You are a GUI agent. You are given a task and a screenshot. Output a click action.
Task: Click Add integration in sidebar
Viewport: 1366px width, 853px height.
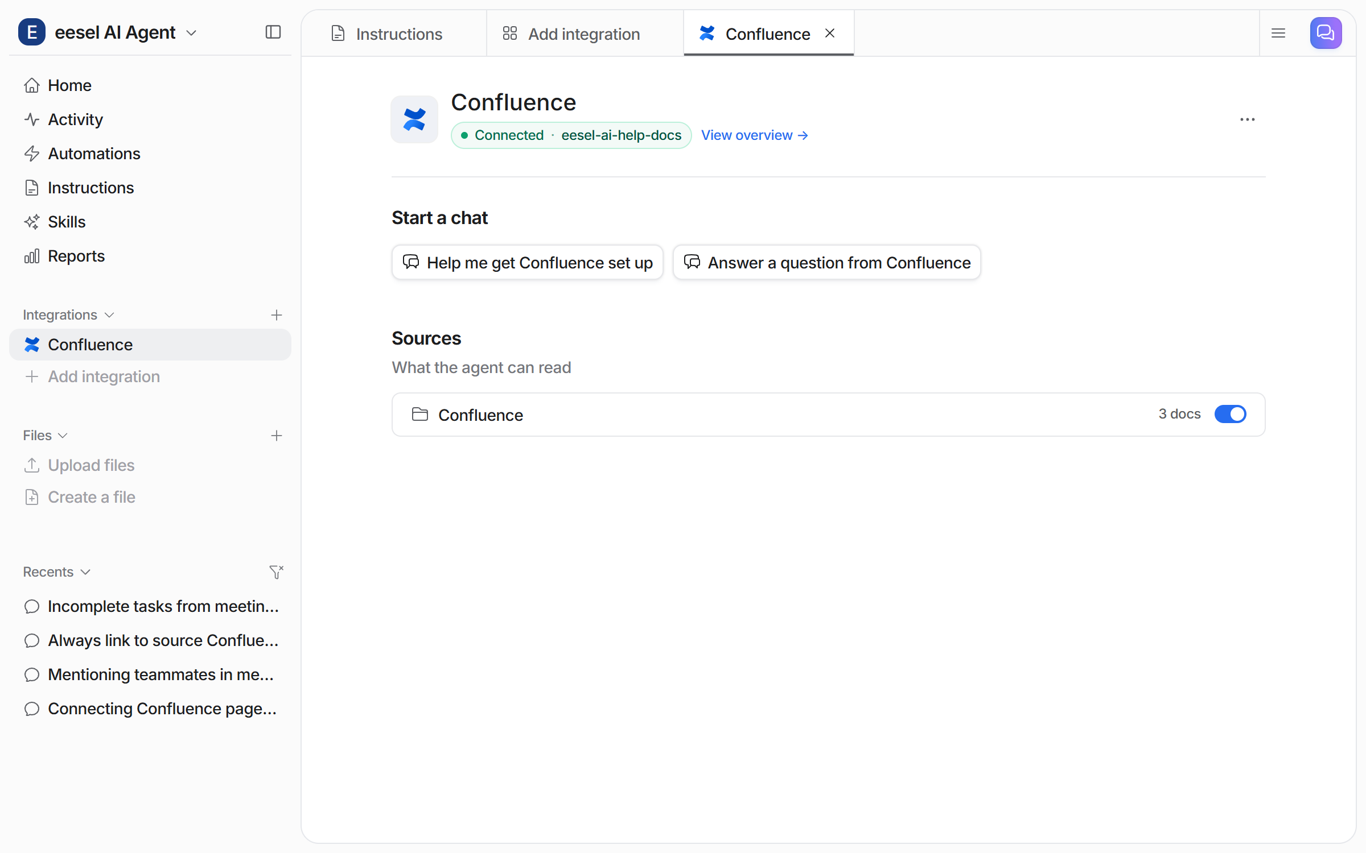150,376
